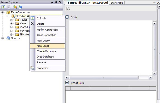The height and width of the screenshot is (103, 160).
Task: Select New Script menu entry
Action: point(48,46)
